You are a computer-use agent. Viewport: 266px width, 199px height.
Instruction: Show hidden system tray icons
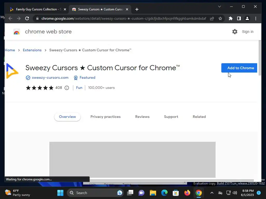[212, 193]
